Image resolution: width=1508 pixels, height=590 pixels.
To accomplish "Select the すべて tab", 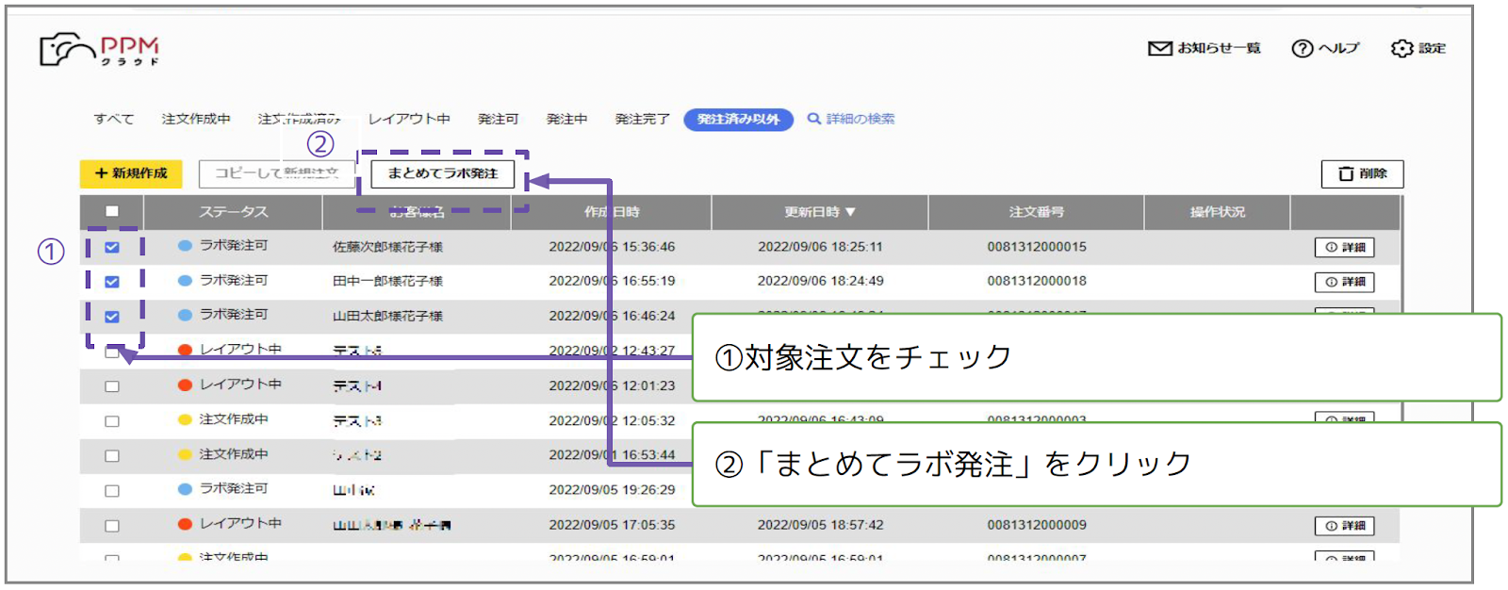I will click(114, 119).
